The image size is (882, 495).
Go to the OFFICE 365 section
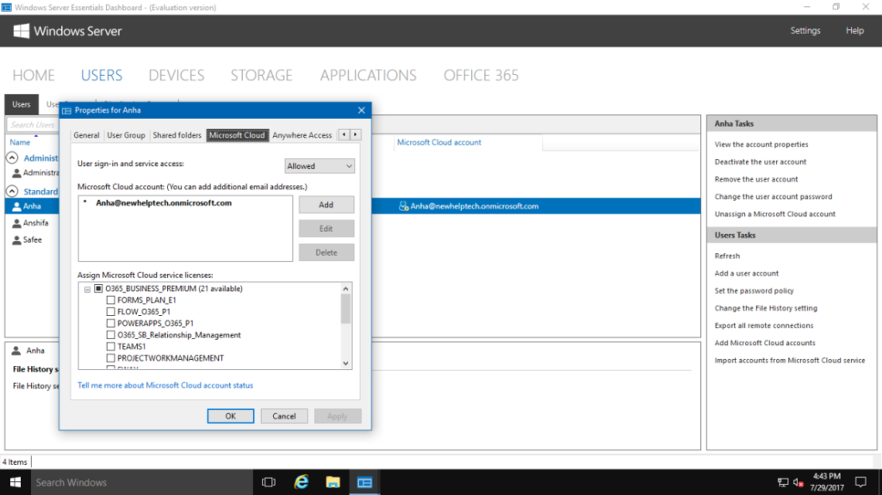(x=481, y=76)
